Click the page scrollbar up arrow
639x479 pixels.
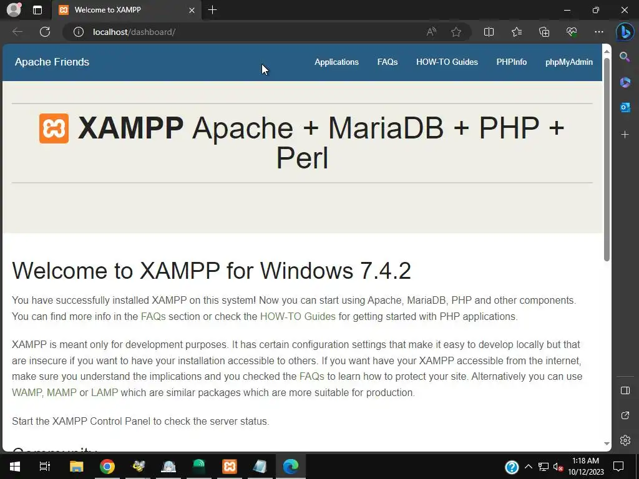(x=607, y=51)
